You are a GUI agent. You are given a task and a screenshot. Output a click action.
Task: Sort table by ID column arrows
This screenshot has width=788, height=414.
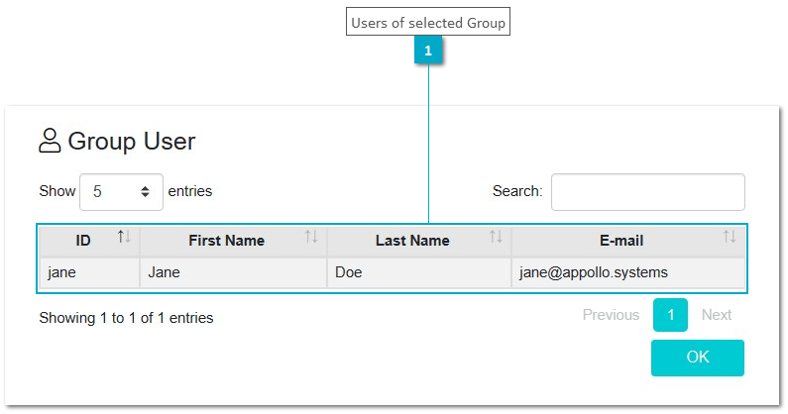click(124, 236)
